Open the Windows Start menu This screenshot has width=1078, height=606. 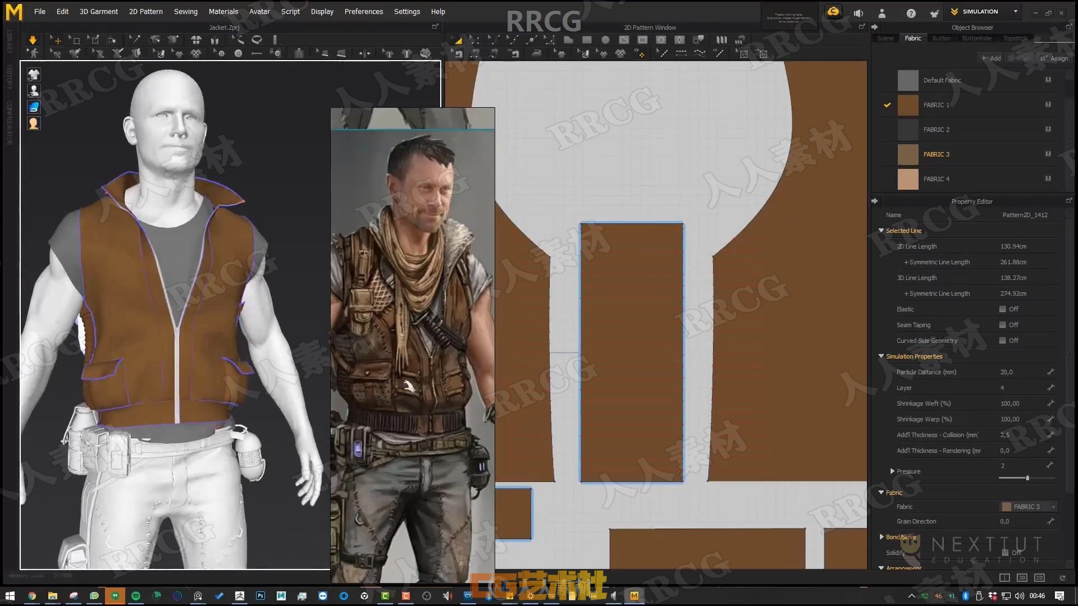click(10, 596)
